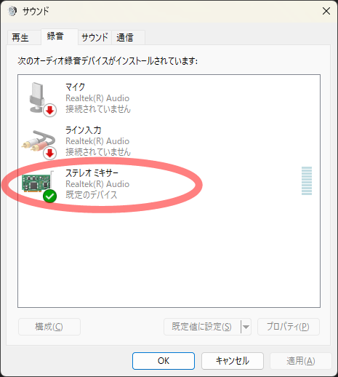338x377 pixels.
Task: Select the 録音 tab
Action: tap(56, 36)
